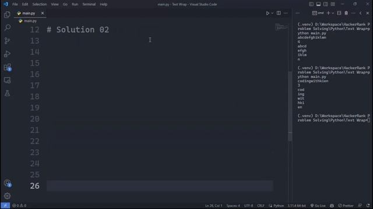The width and height of the screenshot is (373, 209).
Task: Click the editor vertical scrollbar
Action: [290, 106]
